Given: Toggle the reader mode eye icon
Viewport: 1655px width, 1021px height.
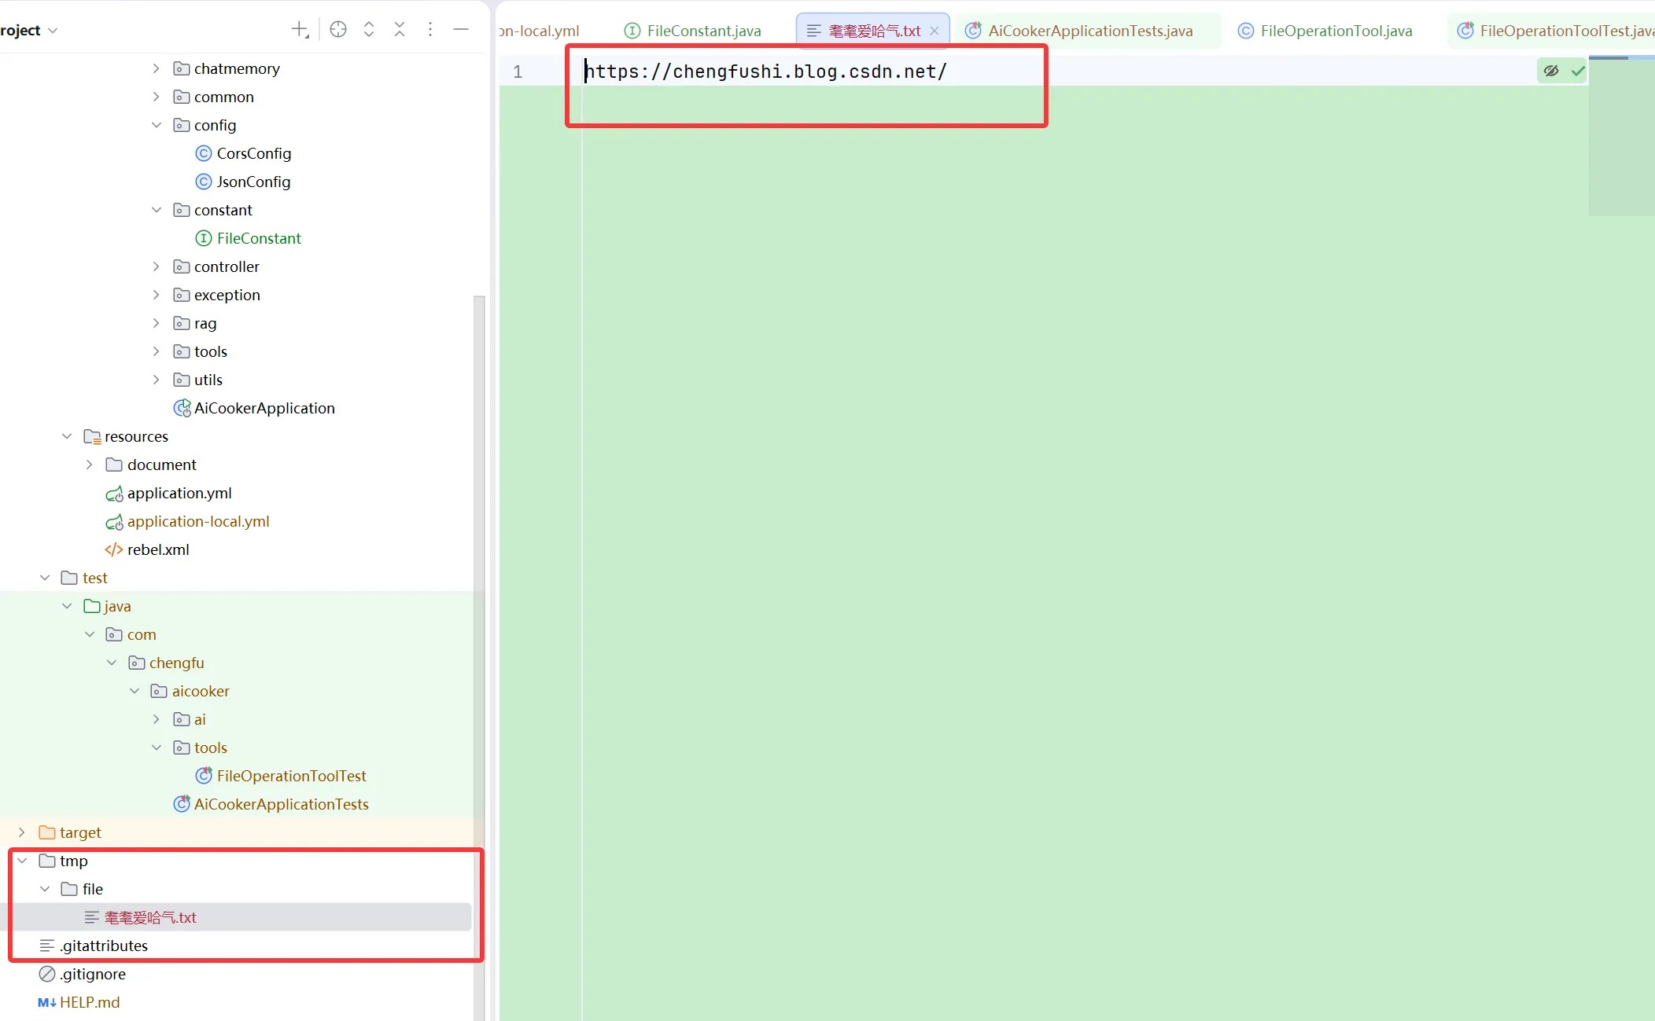Looking at the screenshot, I should pos(1551,71).
